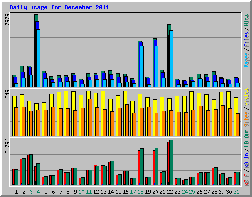Click green day label '10'
Image resolution: width=252 pixels, height=197 pixels.
[x=81, y=192]
